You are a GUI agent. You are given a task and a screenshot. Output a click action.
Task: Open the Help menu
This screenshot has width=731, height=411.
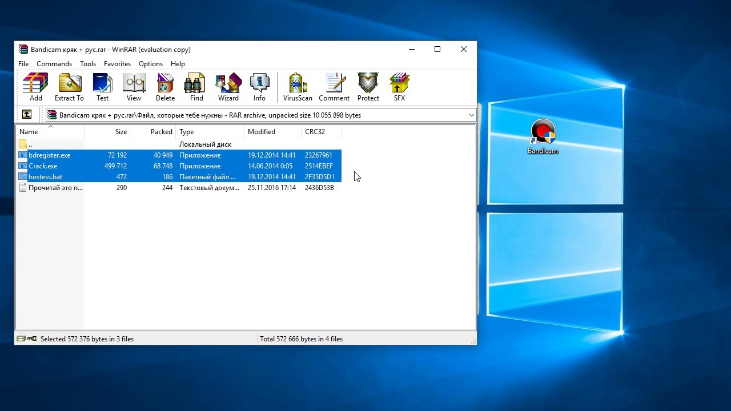click(x=178, y=64)
